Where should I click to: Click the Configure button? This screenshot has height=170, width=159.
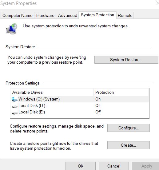coord(129,128)
